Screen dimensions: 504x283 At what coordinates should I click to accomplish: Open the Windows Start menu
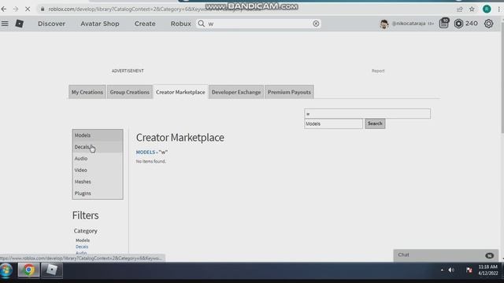6,270
